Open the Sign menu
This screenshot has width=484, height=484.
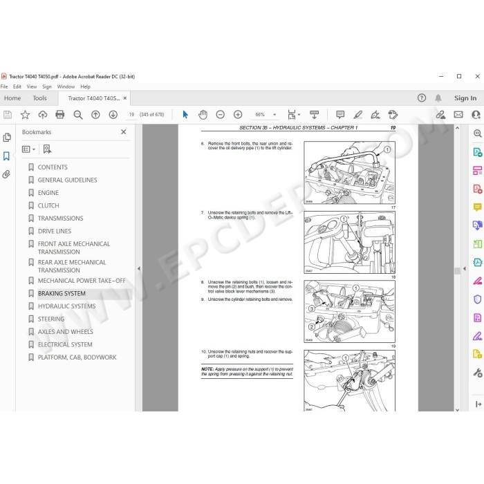[x=47, y=86]
